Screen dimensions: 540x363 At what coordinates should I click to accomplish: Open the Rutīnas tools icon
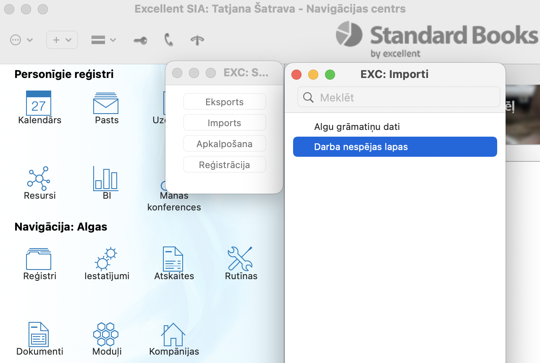coord(240,259)
